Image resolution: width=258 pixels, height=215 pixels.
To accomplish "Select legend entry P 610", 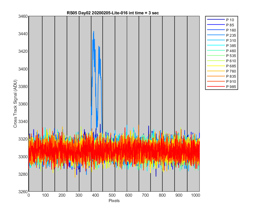I will point(221,61).
